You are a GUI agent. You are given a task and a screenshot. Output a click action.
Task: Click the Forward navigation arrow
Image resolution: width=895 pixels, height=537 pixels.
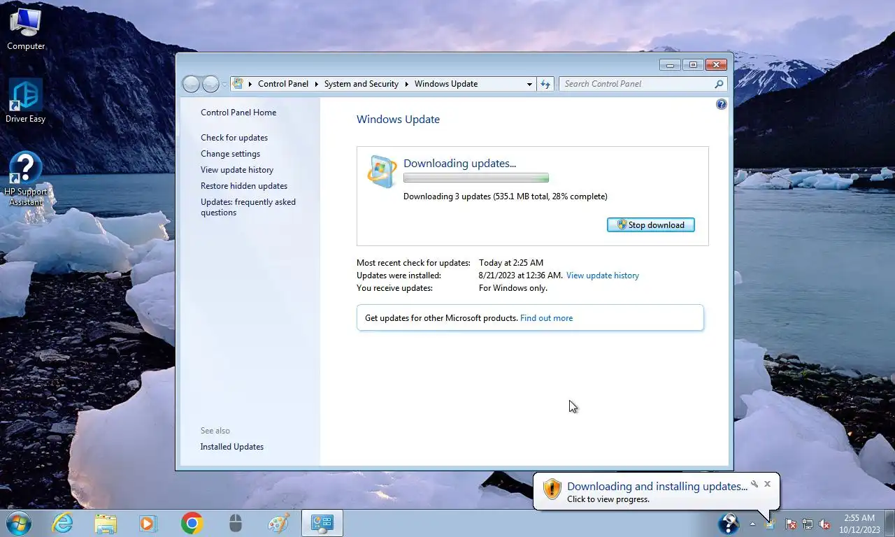tap(210, 84)
